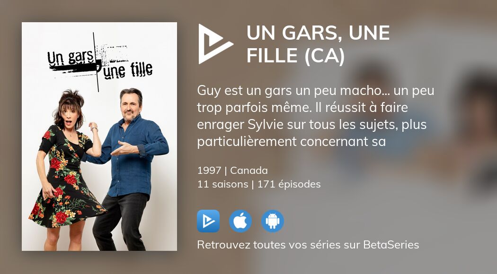Click the woman in floral dress on poster
Screen dimensions: 497x274
pos(67,170)
